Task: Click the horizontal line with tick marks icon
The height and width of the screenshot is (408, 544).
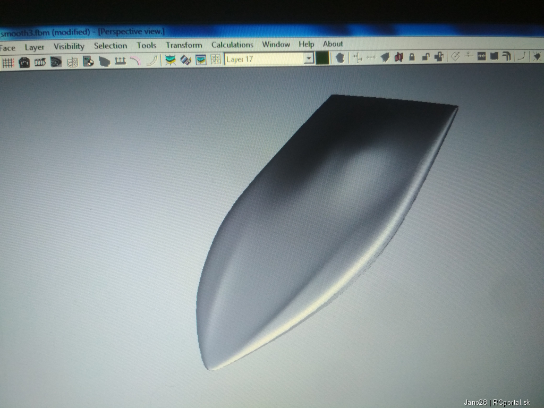Action: [x=371, y=57]
